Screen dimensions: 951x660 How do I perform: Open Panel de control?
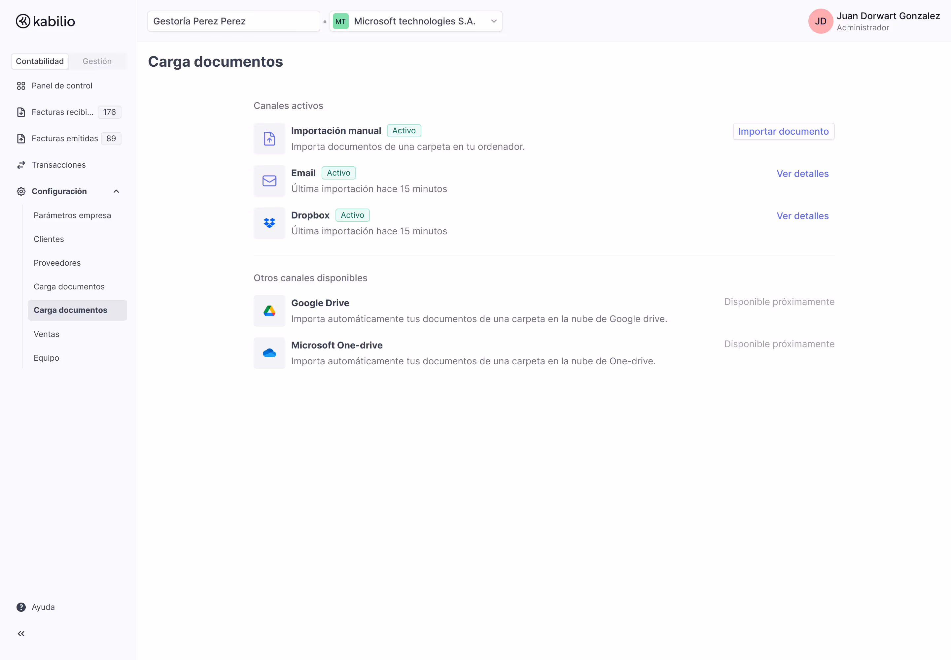point(62,85)
